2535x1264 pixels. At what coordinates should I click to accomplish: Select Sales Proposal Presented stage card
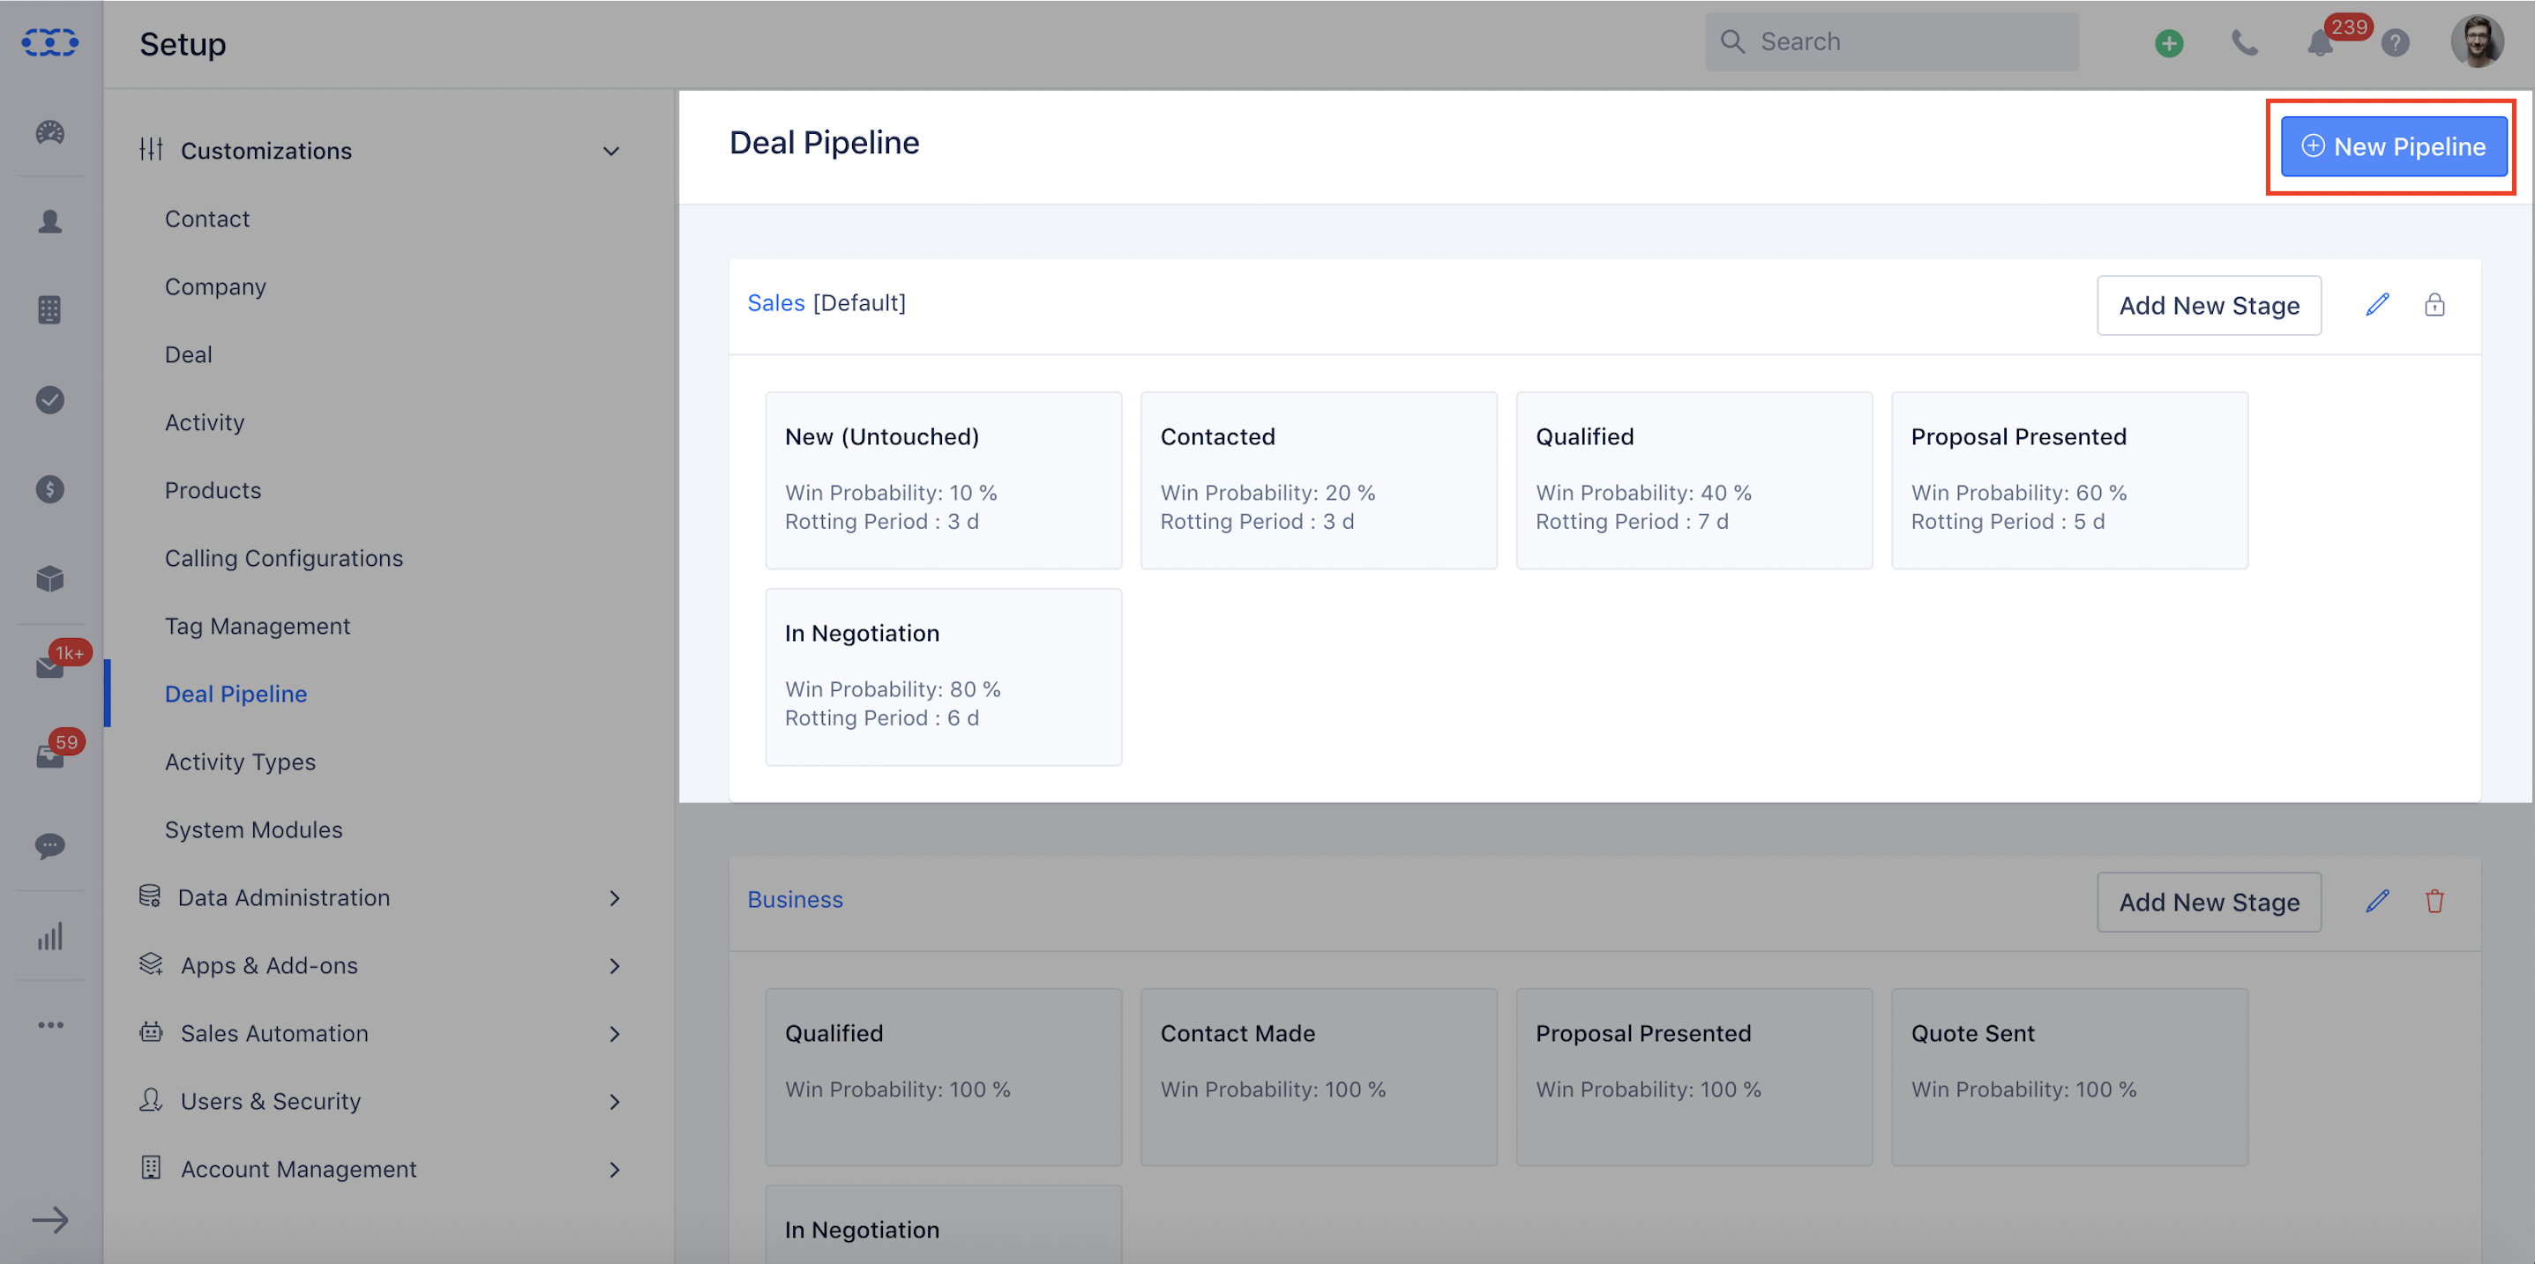[2069, 480]
